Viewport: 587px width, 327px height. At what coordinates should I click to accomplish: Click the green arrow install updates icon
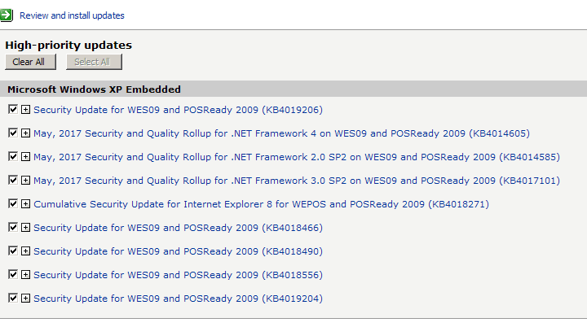pos(7,15)
